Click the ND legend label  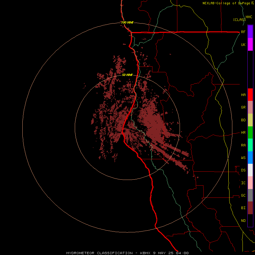243,221
